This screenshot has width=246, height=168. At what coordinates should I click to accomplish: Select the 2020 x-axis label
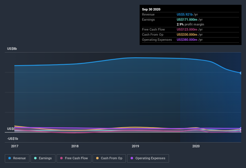point(196,146)
